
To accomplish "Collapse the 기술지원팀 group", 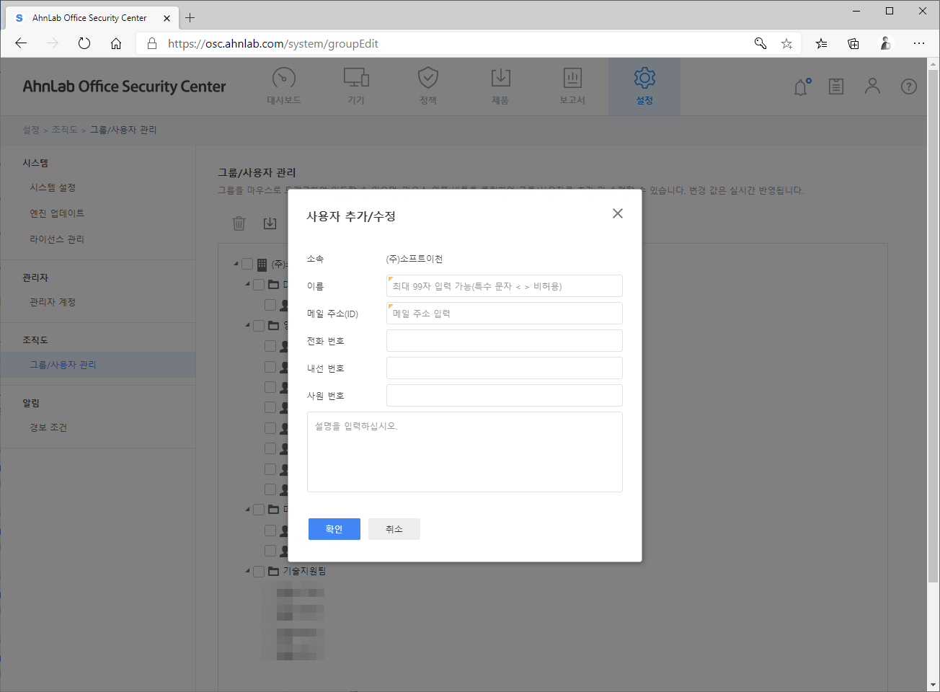I will 248,571.
